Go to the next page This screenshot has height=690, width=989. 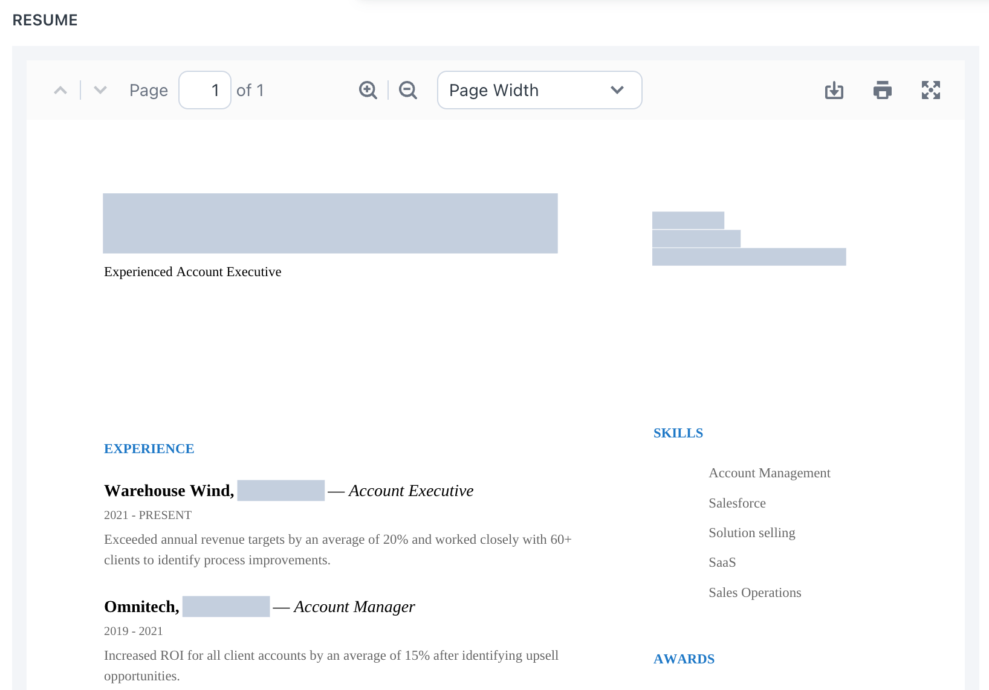point(100,89)
